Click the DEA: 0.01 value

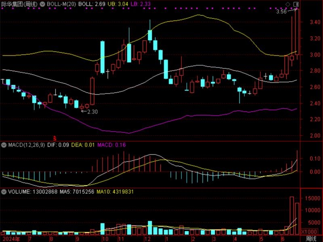[83, 145]
